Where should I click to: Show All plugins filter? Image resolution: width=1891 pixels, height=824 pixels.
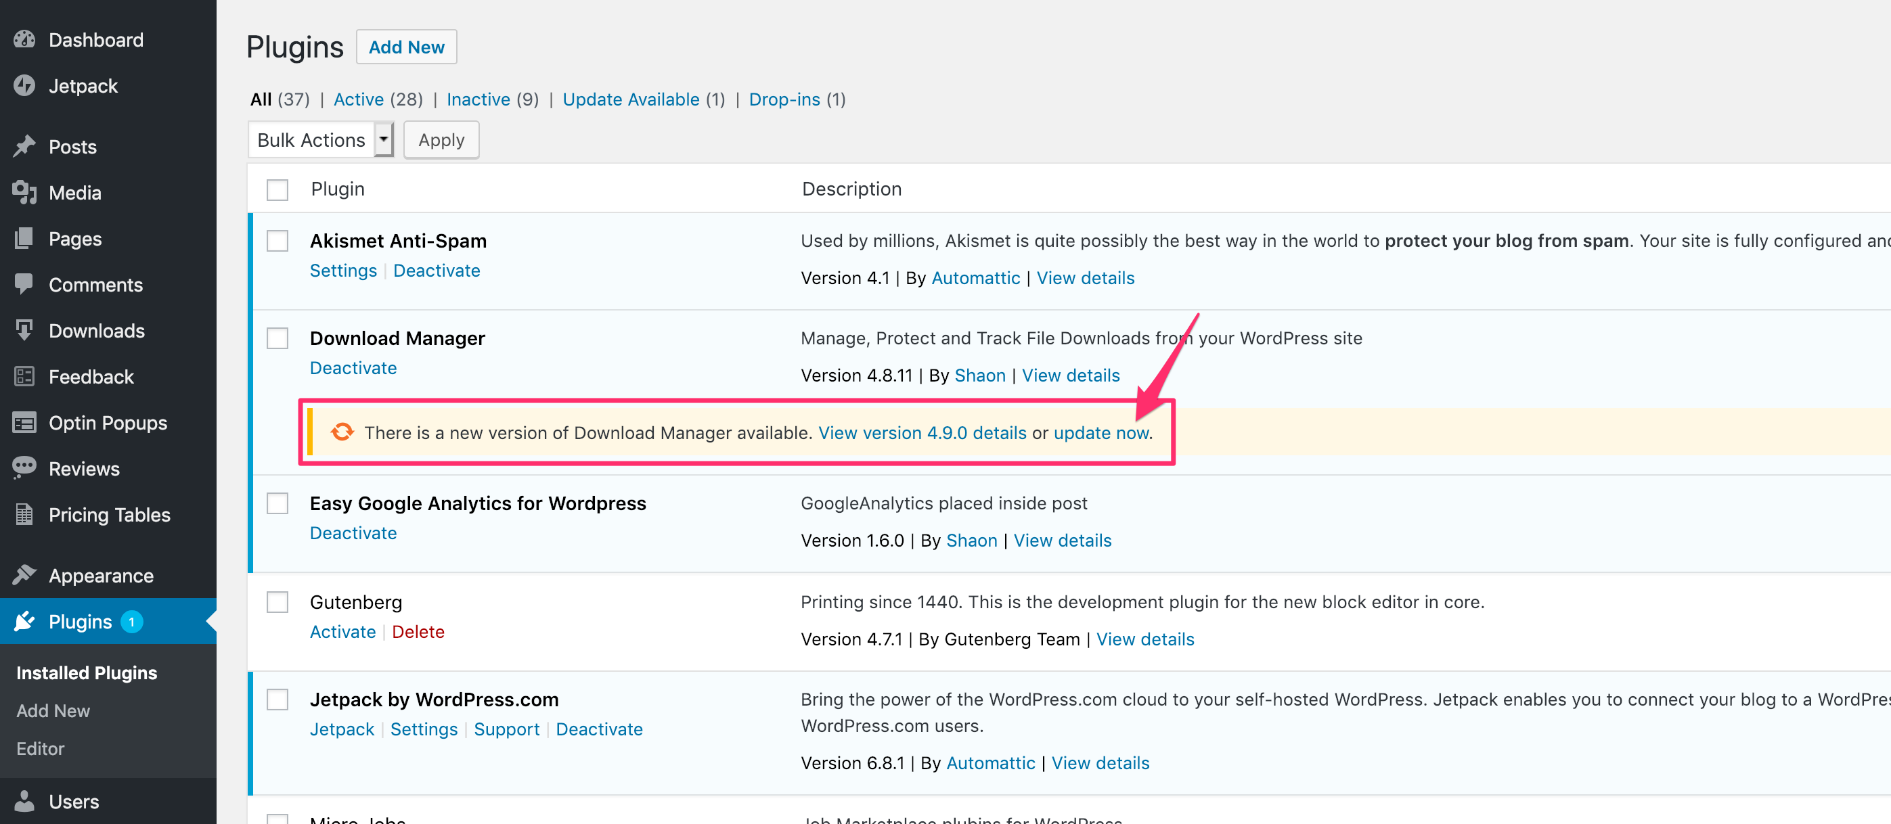coord(261,99)
